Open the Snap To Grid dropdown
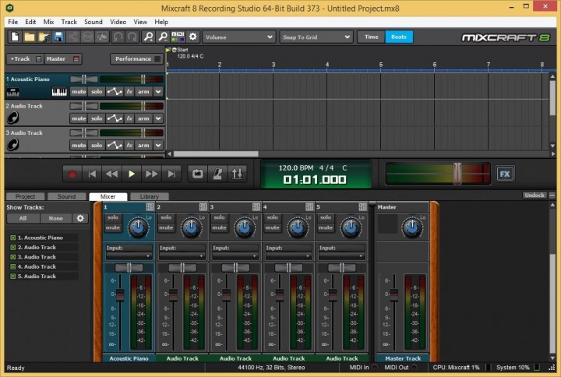The width and height of the screenshot is (561, 377). point(316,37)
